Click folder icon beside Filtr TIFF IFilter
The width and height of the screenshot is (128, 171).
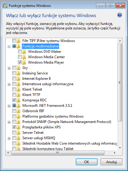[18, 41]
